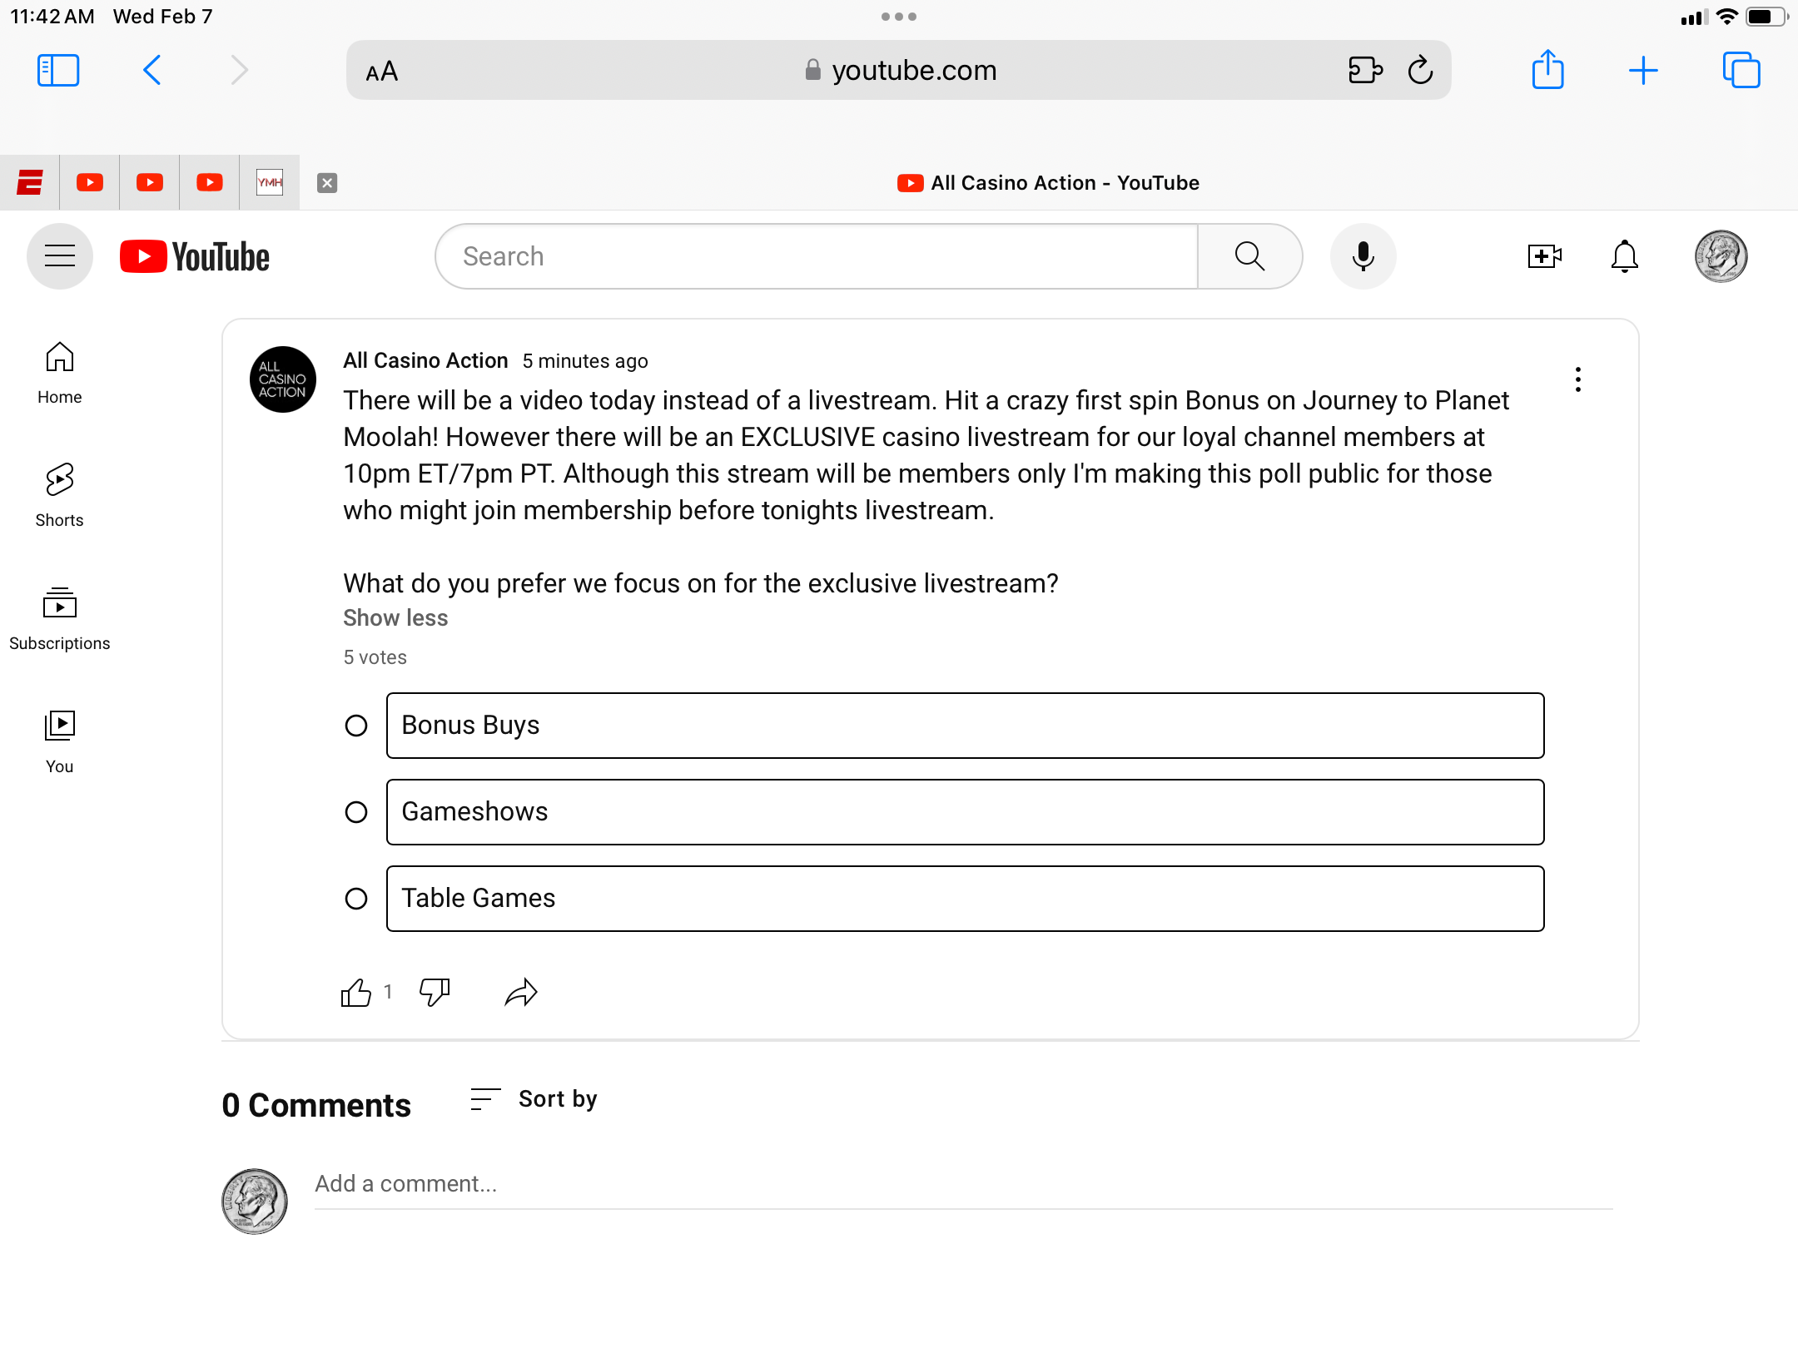Open the post's three-dot options menu
This screenshot has width=1798, height=1348.
1577,379
